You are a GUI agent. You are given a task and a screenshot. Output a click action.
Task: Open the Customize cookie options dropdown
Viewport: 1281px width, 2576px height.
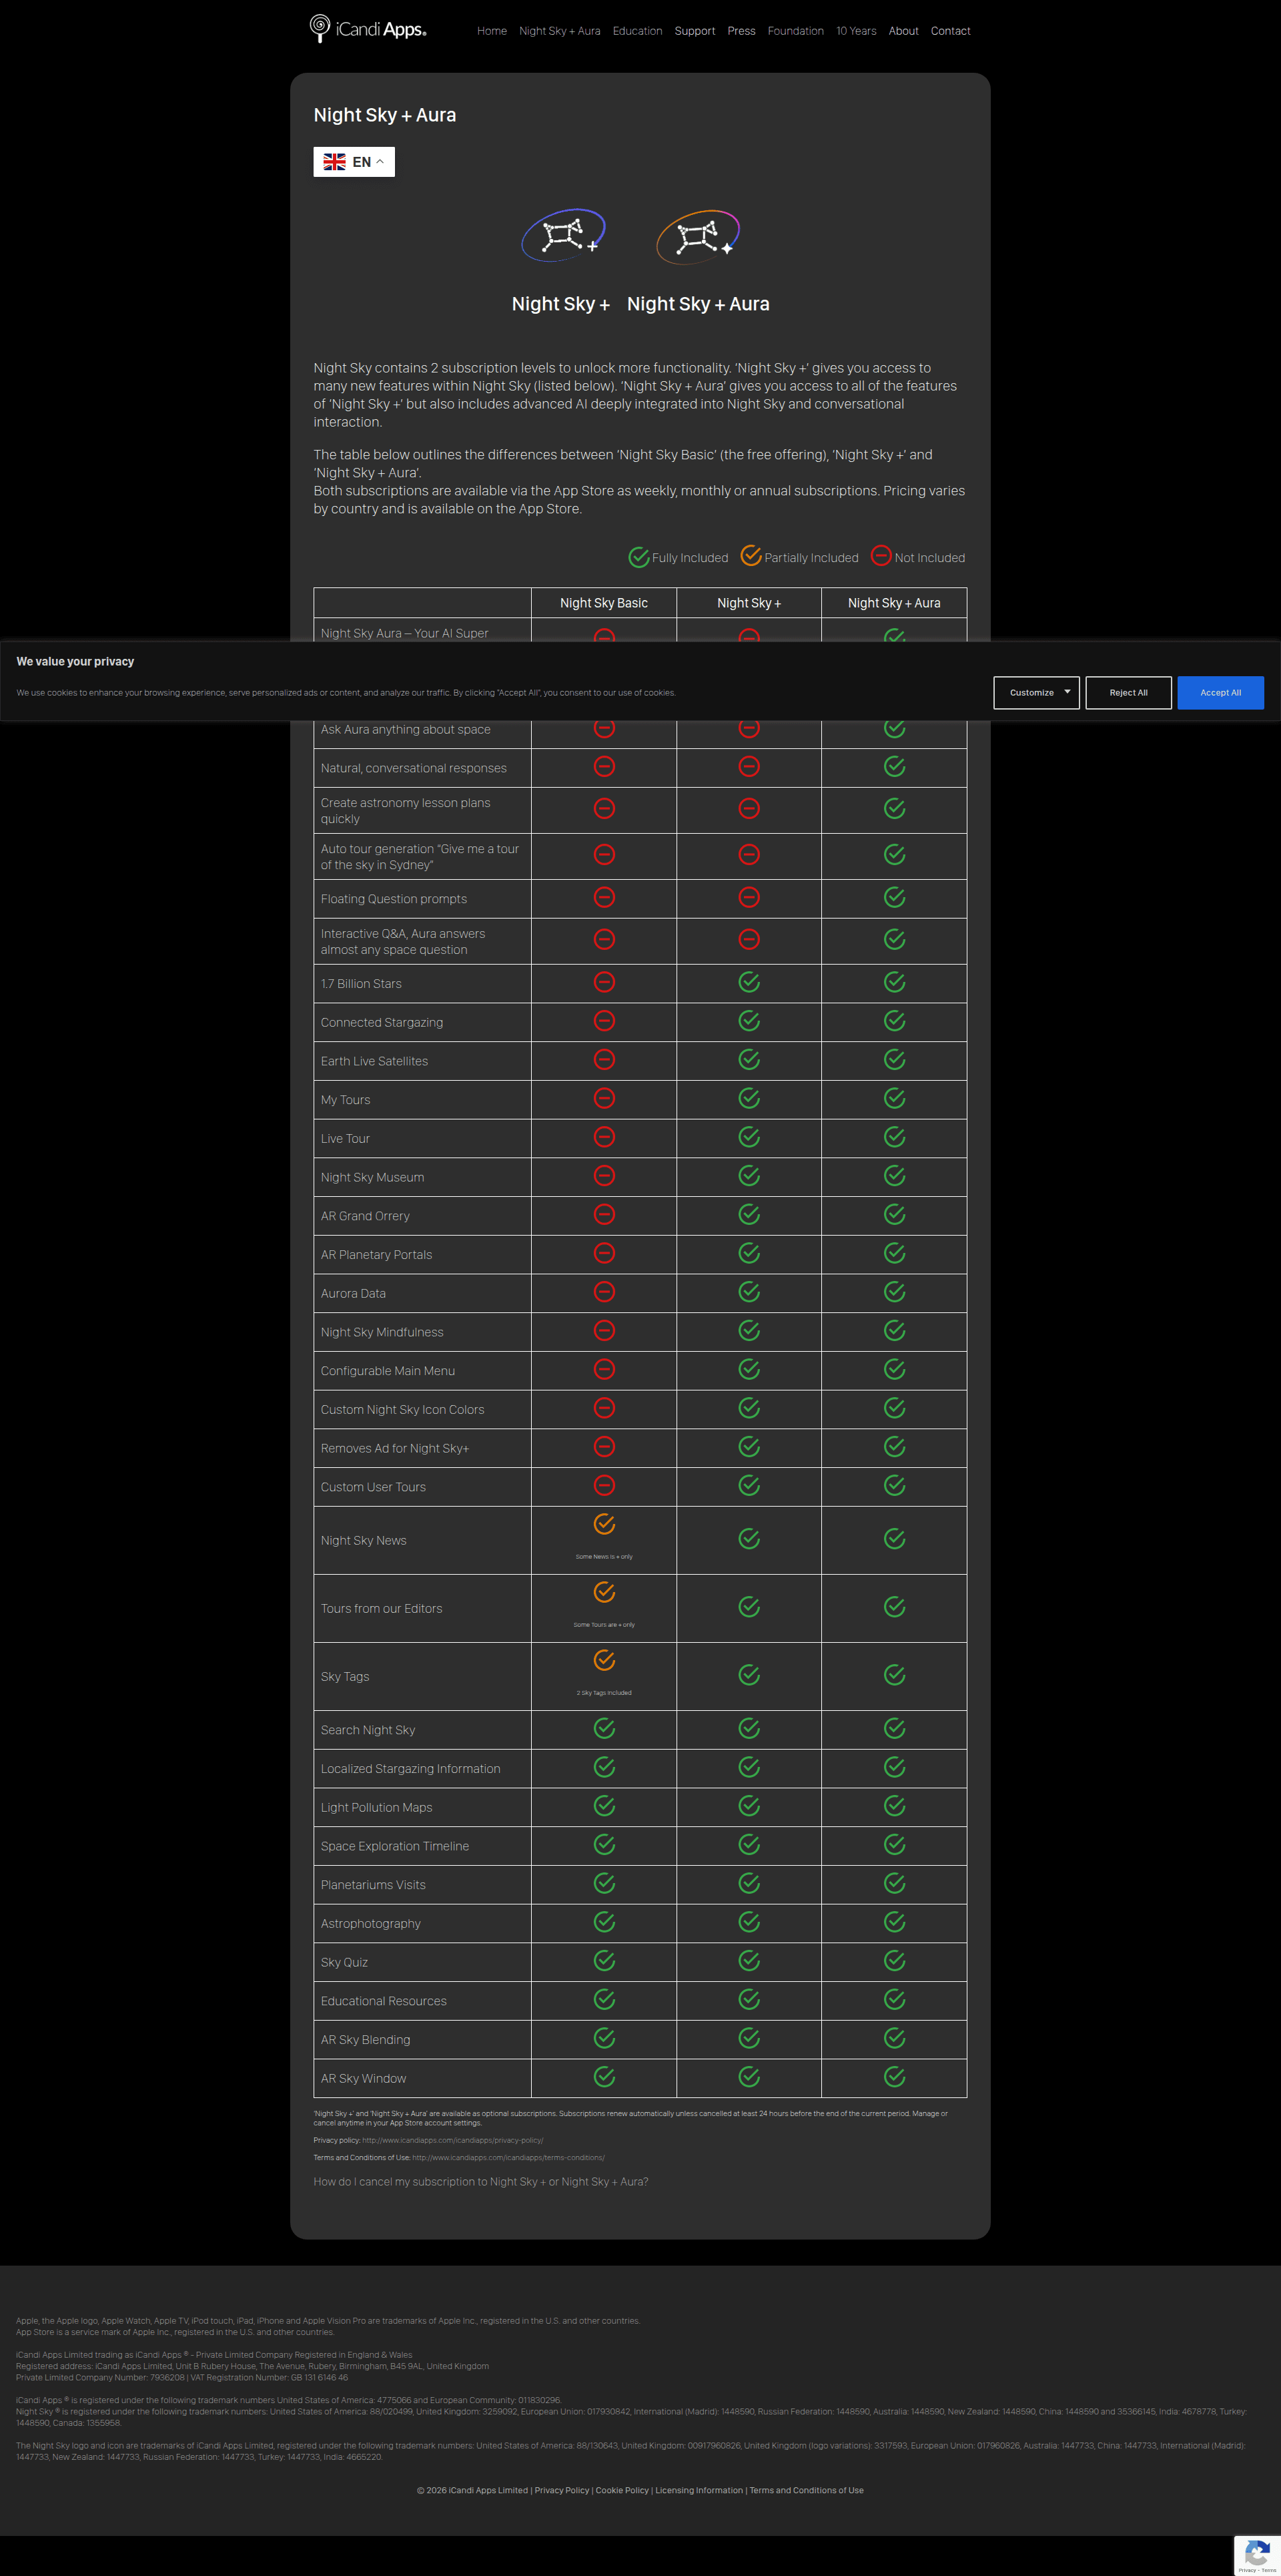[x=1036, y=692]
